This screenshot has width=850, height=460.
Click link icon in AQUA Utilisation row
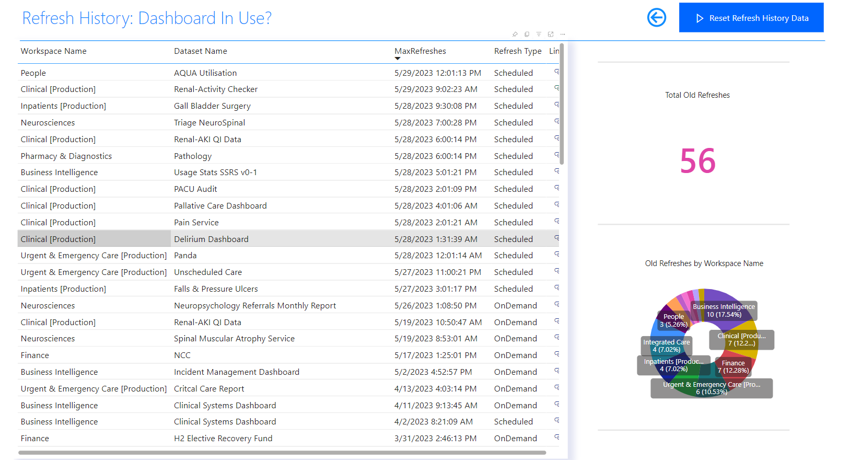pyautogui.click(x=557, y=72)
